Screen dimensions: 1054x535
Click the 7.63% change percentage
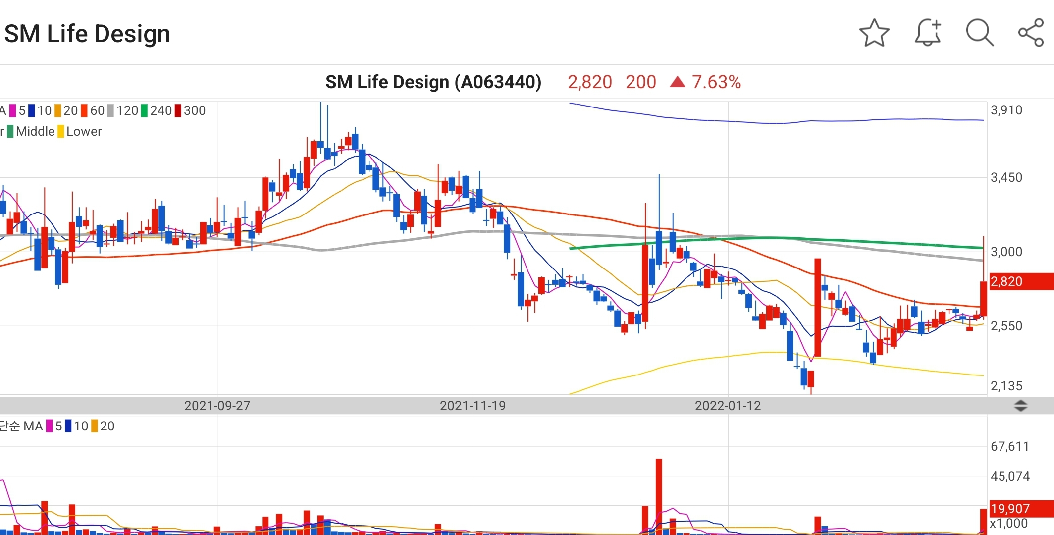(716, 82)
